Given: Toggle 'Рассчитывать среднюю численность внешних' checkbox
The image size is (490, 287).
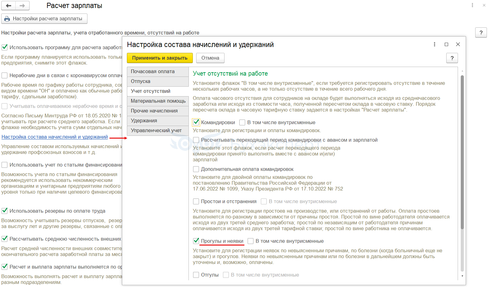Looking at the screenshot, I should point(5,239).
